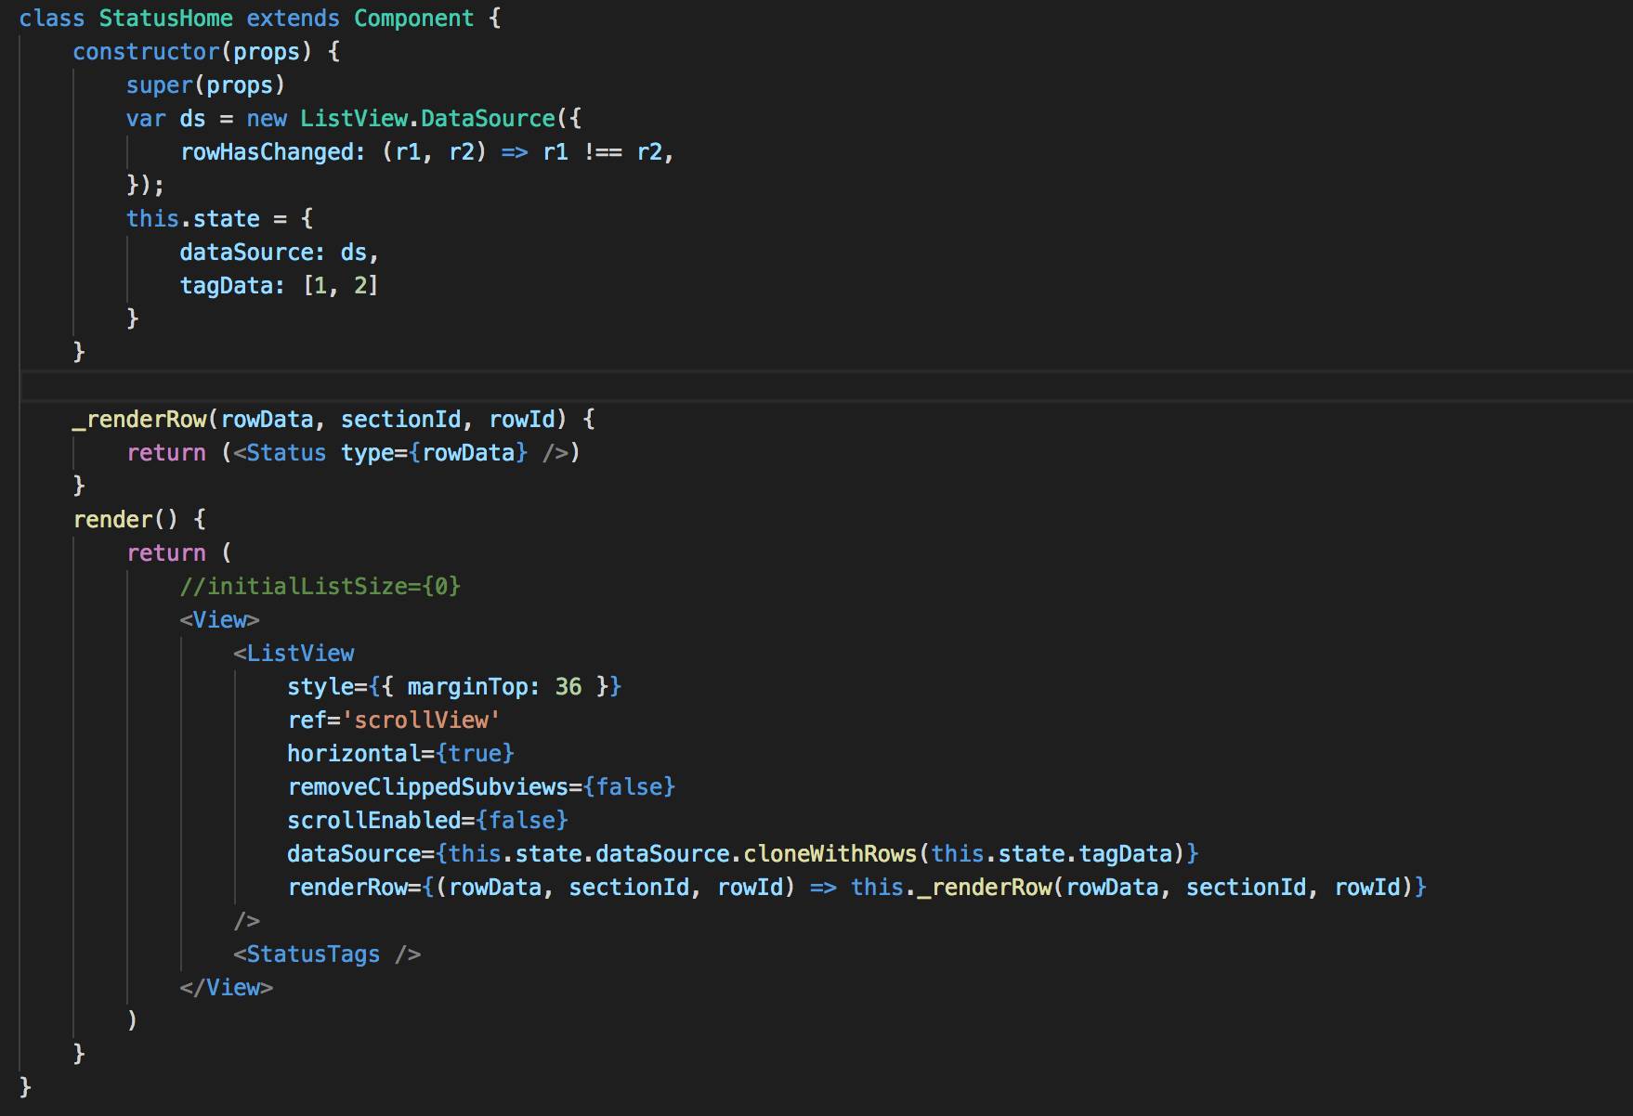Image resolution: width=1633 pixels, height=1116 pixels.
Task: Click the <ListView opening tag name
Action: point(300,654)
